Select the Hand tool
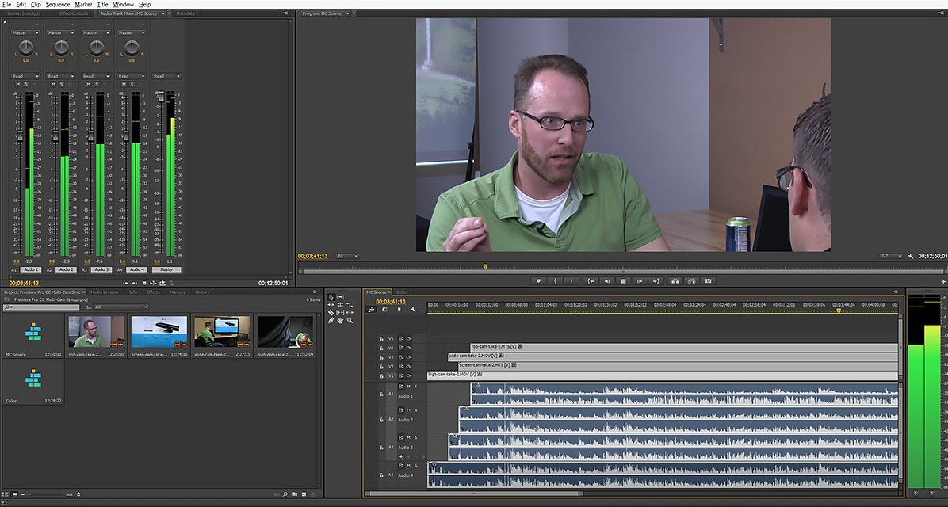This screenshot has height=507, width=948. coord(340,321)
